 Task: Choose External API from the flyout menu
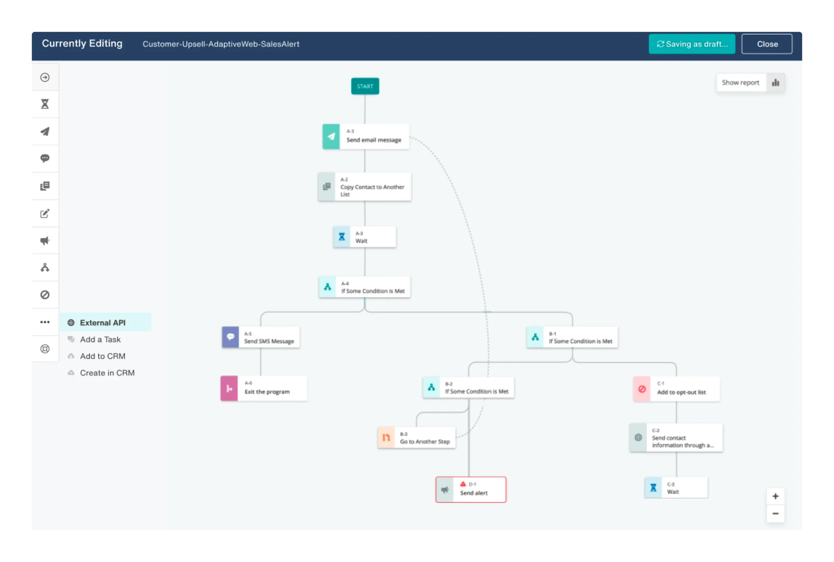pyautogui.click(x=102, y=323)
